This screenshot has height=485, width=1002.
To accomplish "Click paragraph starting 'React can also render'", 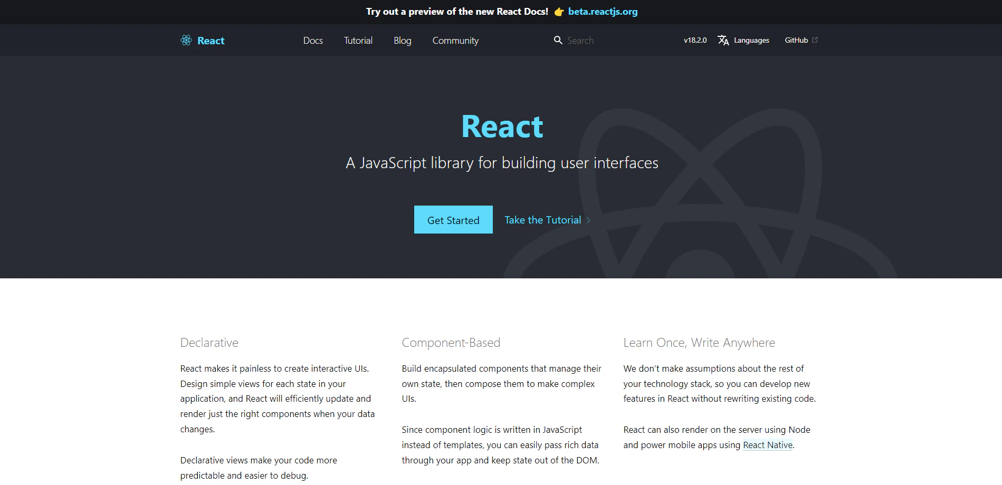I will pyautogui.click(x=717, y=438).
